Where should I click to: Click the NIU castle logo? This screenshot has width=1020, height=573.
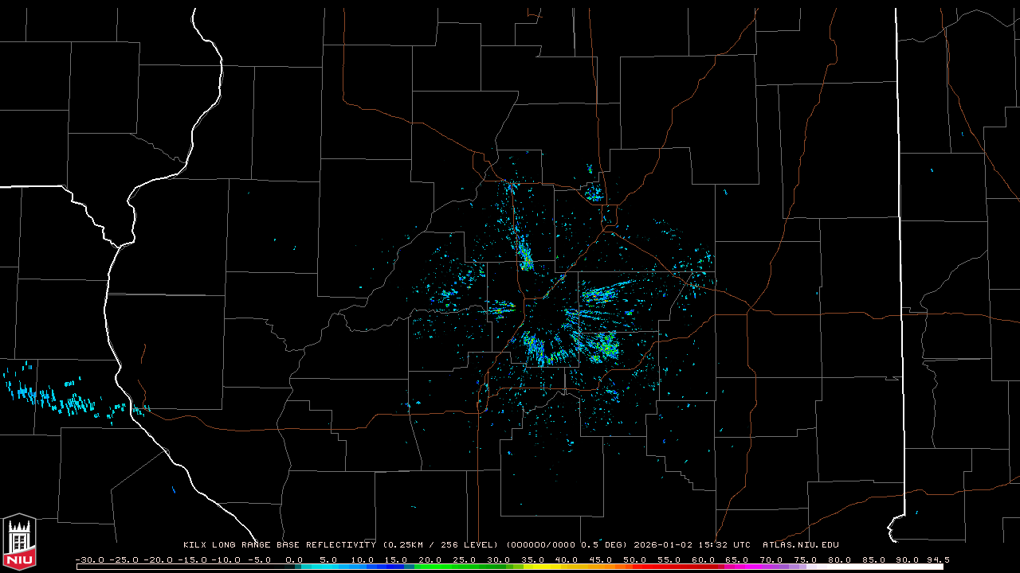click(19, 541)
